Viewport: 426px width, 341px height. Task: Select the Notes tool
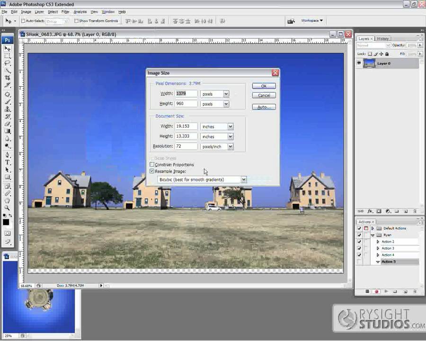coord(7,186)
